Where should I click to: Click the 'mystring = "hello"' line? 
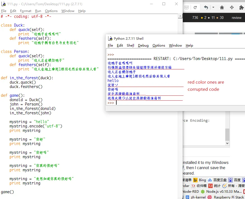click(x=29, y=122)
